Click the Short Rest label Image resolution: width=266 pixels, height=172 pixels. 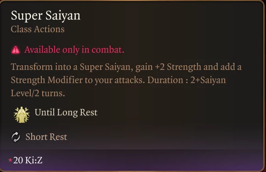(x=46, y=137)
